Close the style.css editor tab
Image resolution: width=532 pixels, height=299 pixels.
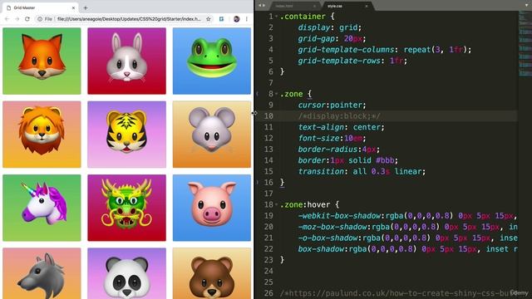(x=367, y=6)
